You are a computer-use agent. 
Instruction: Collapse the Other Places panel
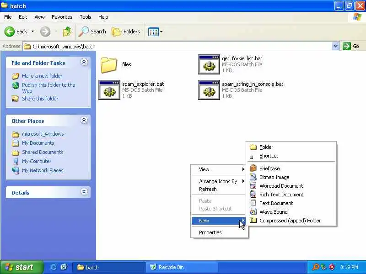pyautogui.click(x=84, y=120)
